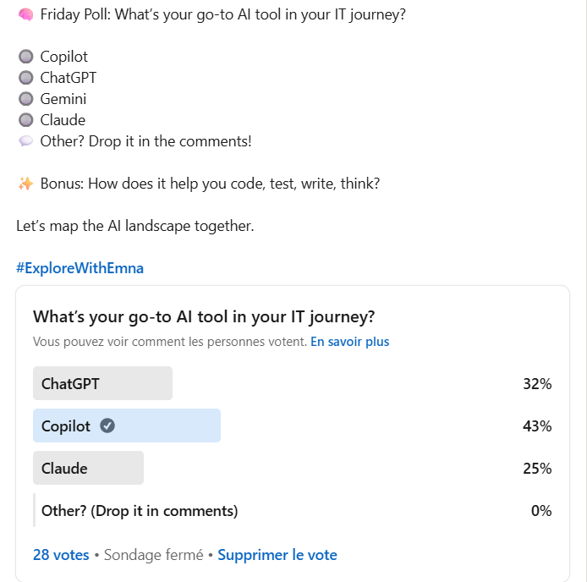Click the grey circle bullet beside ChatGPT
The image size is (587, 582).
(26, 78)
